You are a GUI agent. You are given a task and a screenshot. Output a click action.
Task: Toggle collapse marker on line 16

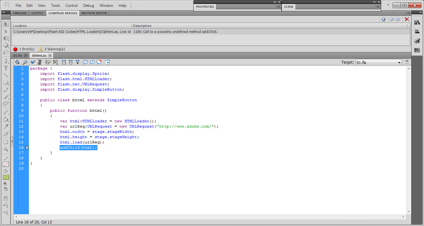27,147
